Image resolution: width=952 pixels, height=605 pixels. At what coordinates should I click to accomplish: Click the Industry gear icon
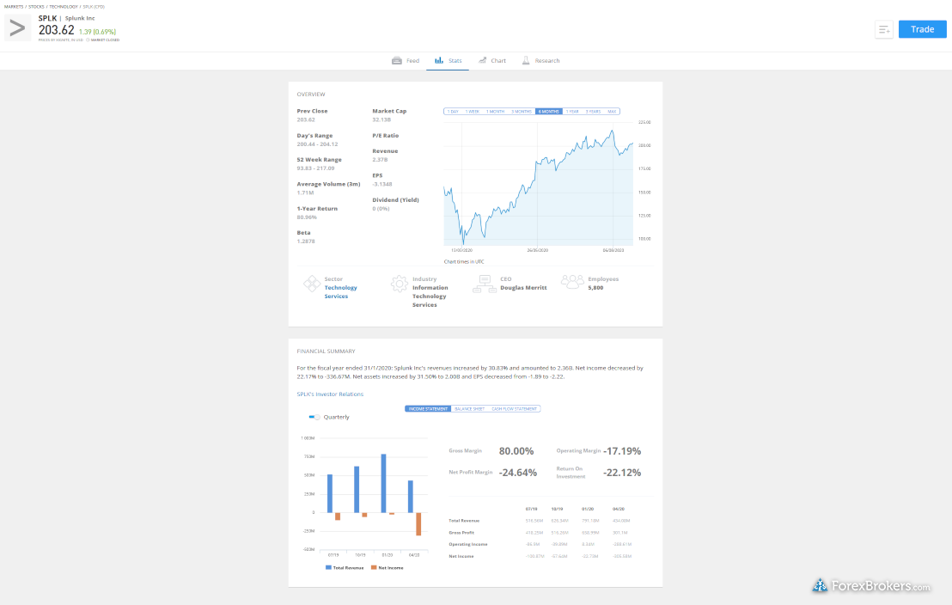[400, 284]
